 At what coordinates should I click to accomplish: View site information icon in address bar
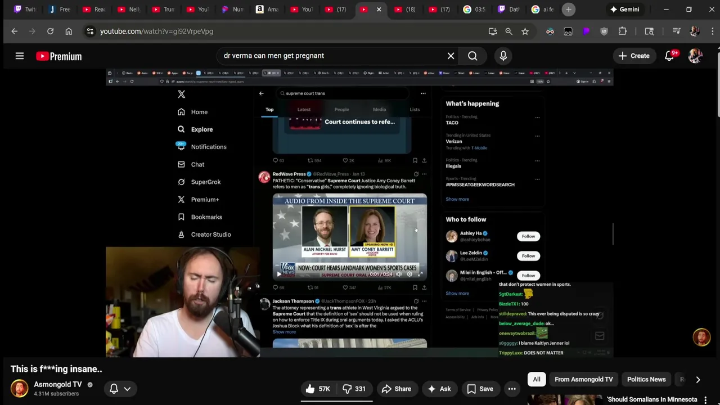(x=90, y=31)
